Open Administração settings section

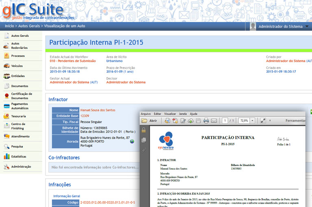[21, 167]
